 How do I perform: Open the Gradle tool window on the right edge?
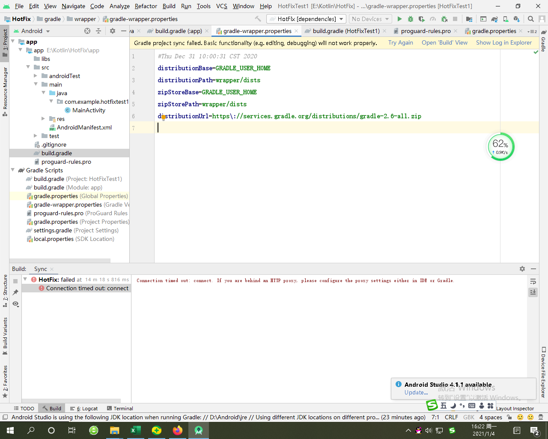pyautogui.click(x=543, y=41)
